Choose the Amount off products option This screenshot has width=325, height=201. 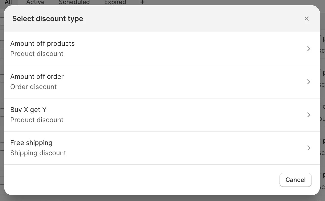tap(42, 44)
